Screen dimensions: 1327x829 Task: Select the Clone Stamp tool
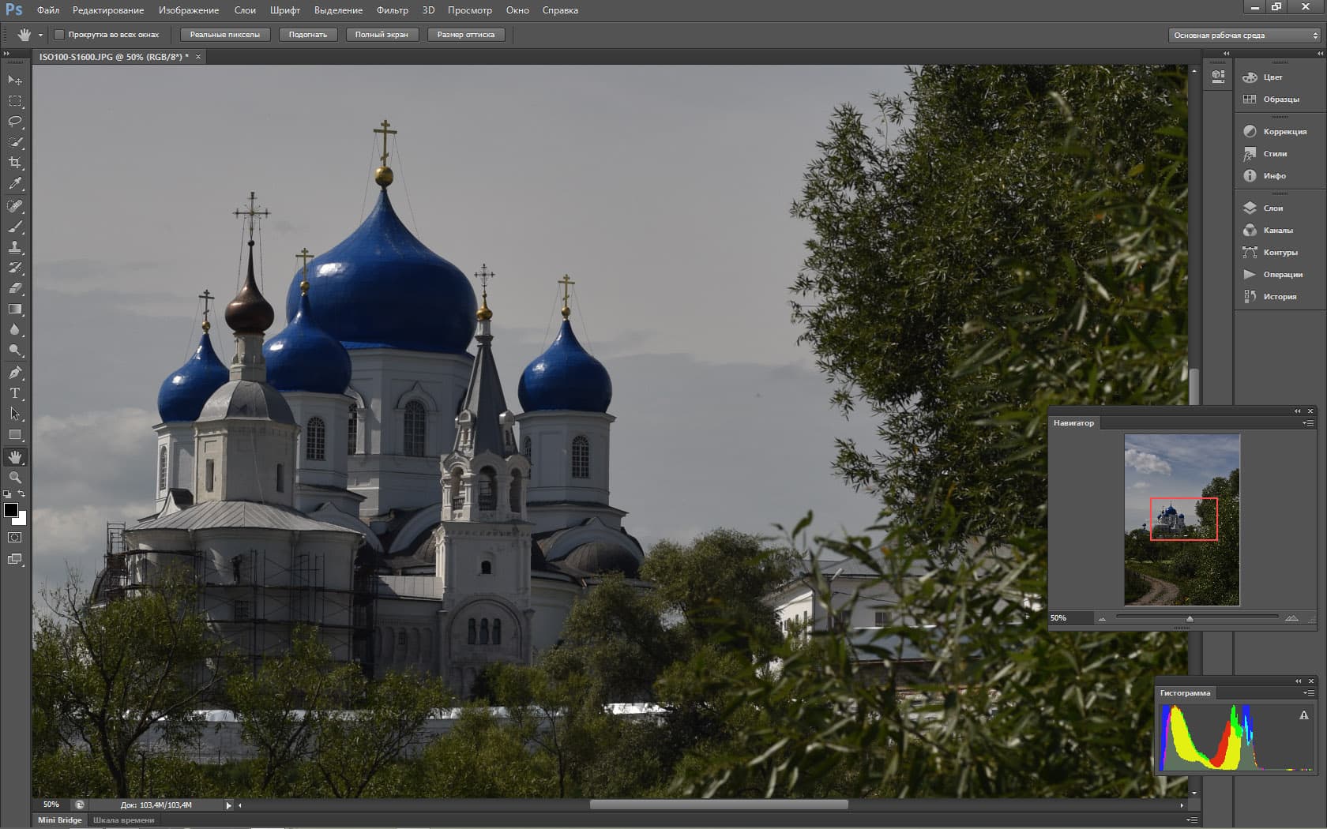(15, 247)
